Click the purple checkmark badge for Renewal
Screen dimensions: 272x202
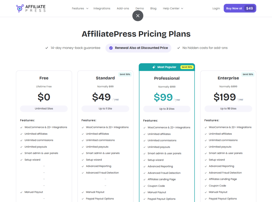tap(111, 48)
